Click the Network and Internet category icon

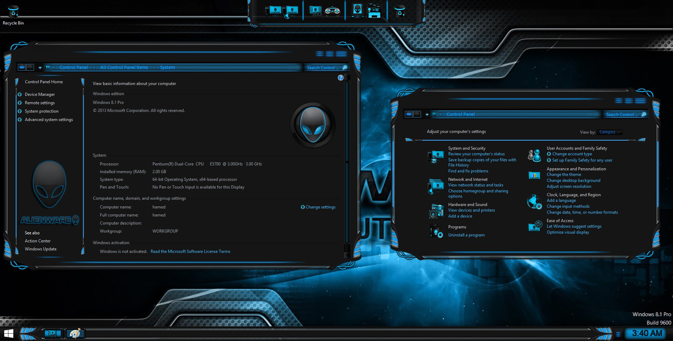[436, 186]
